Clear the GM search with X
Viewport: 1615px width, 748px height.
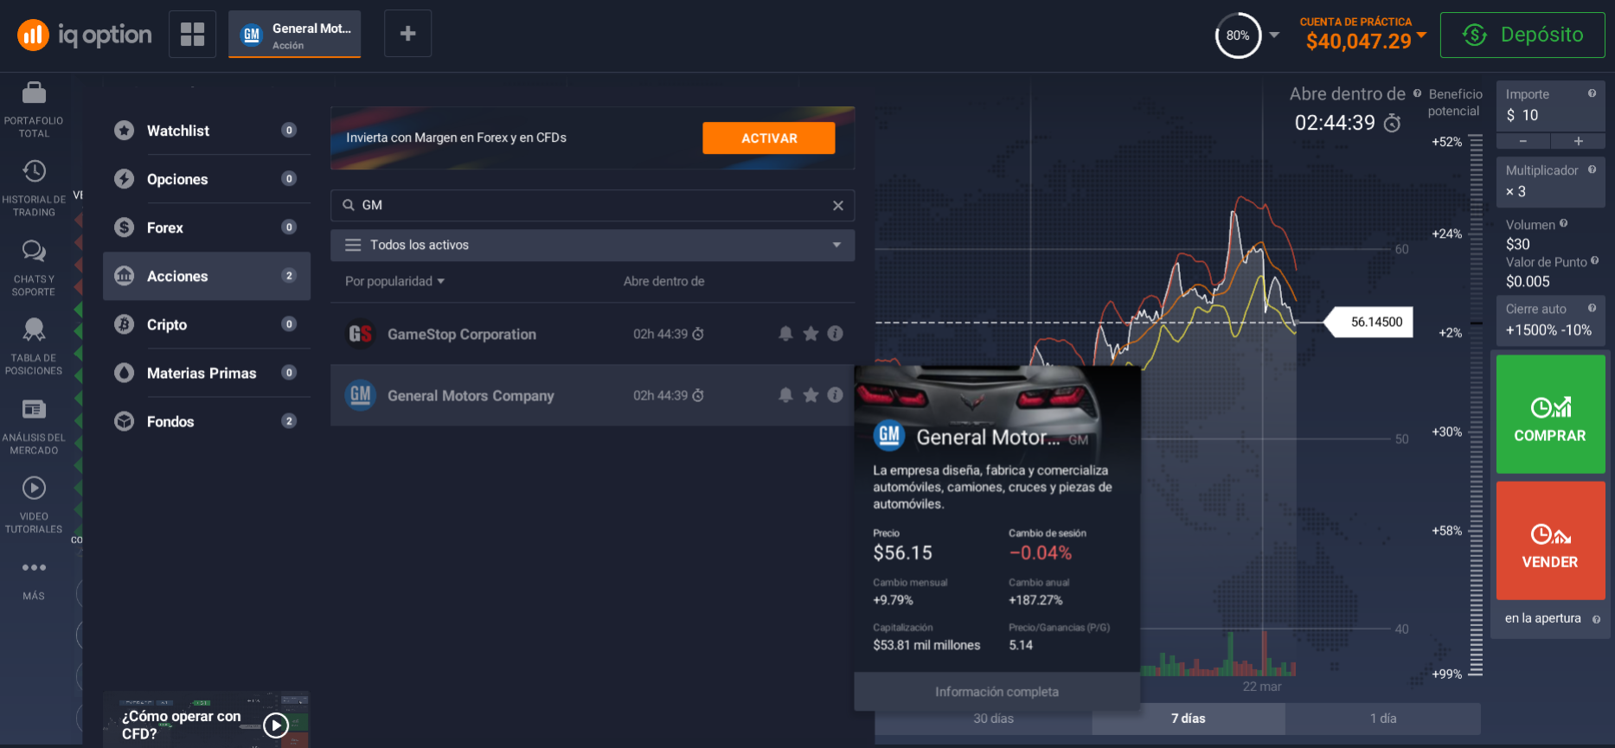[x=837, y=205]
